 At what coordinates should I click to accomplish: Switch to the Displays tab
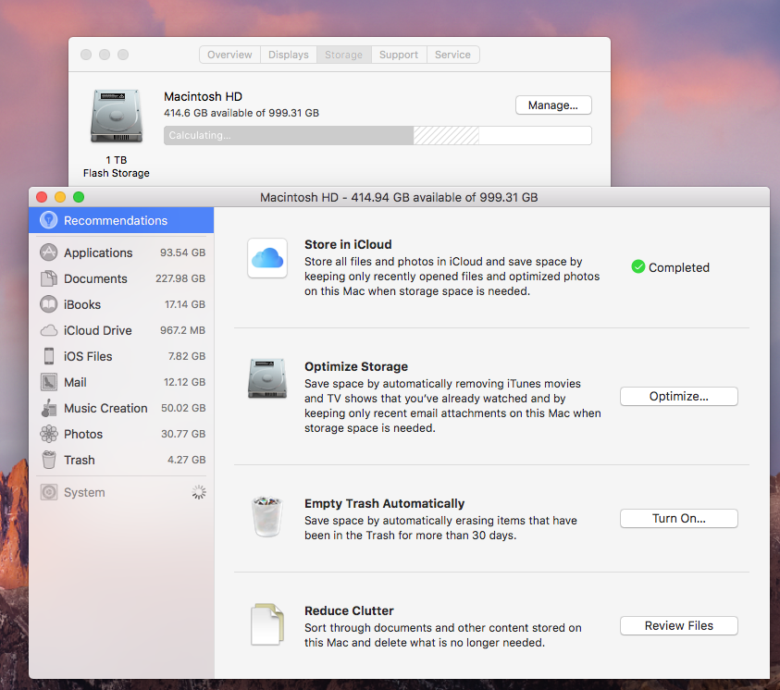pos(288,55)
